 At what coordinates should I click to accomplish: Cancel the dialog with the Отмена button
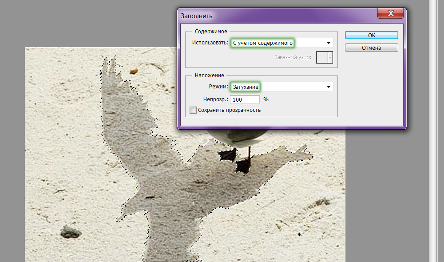click(372, 48)
